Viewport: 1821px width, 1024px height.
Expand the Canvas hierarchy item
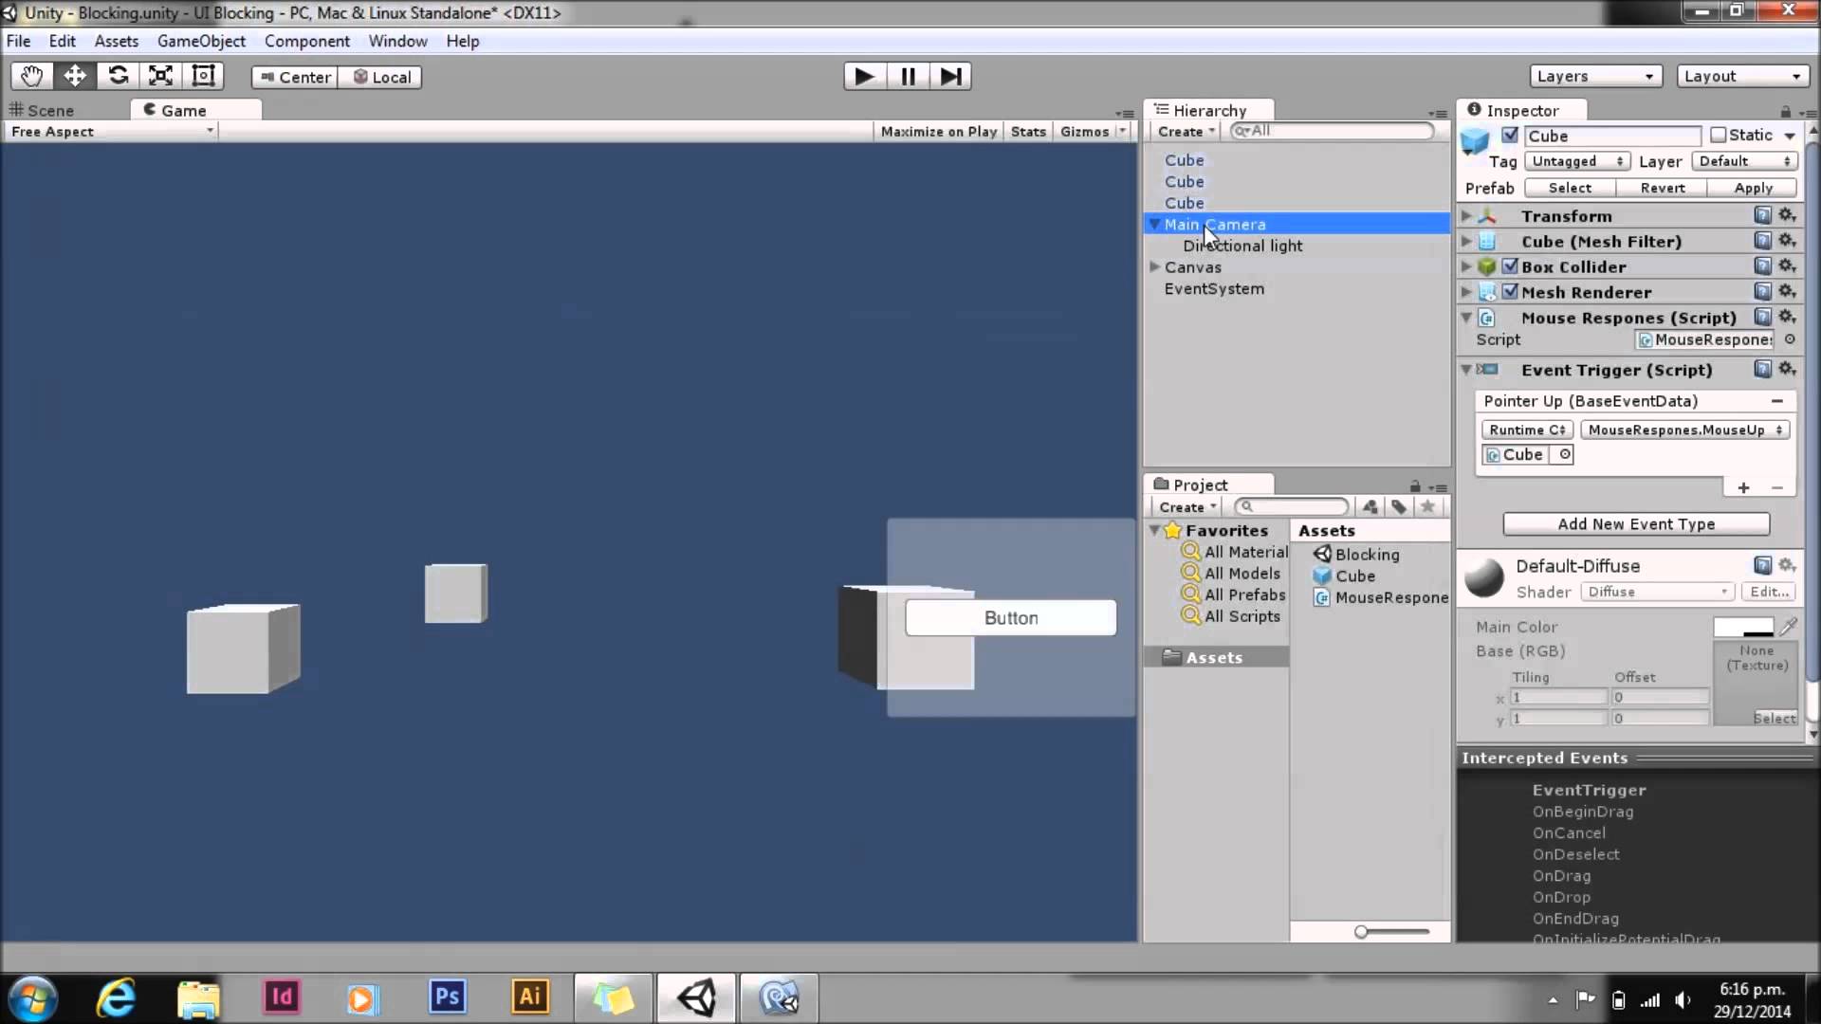coord(1155,267)
